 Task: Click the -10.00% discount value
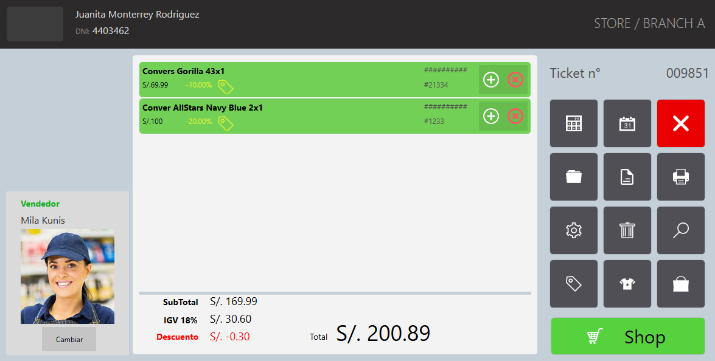coord(199,85)
